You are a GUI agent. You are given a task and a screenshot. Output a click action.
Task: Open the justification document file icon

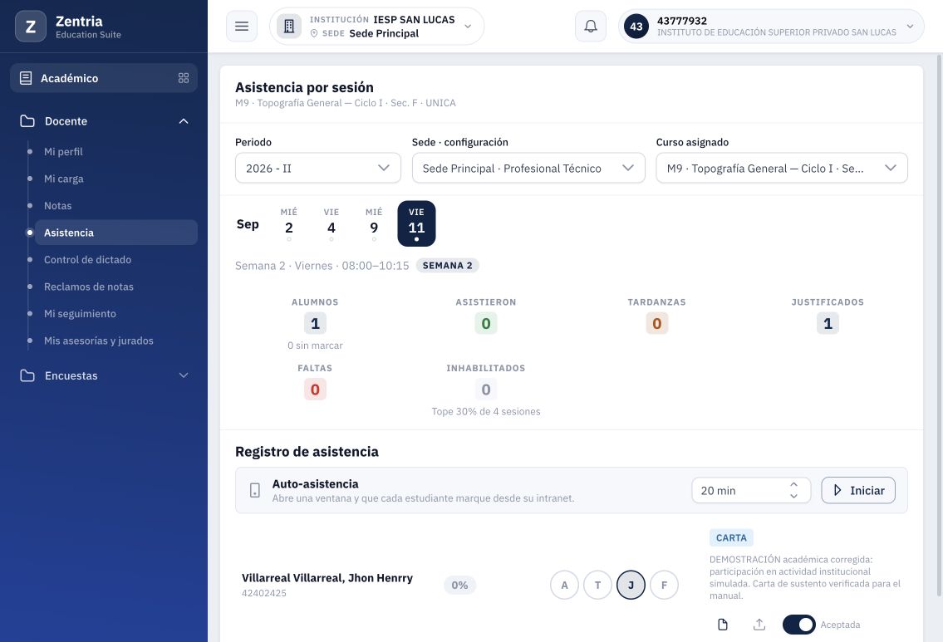point(723,625)
